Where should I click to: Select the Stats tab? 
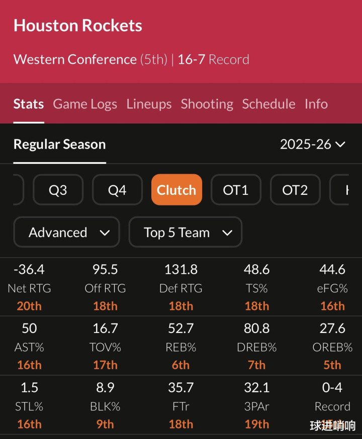click(29, 104)
